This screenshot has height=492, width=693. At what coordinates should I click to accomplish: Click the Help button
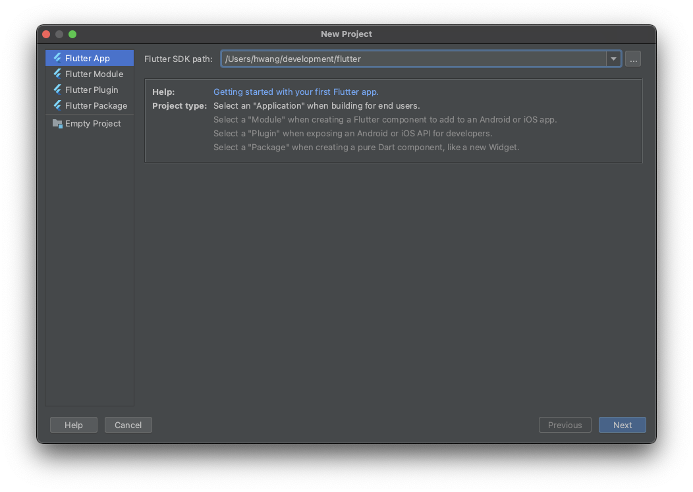click(x=73, y=425)
